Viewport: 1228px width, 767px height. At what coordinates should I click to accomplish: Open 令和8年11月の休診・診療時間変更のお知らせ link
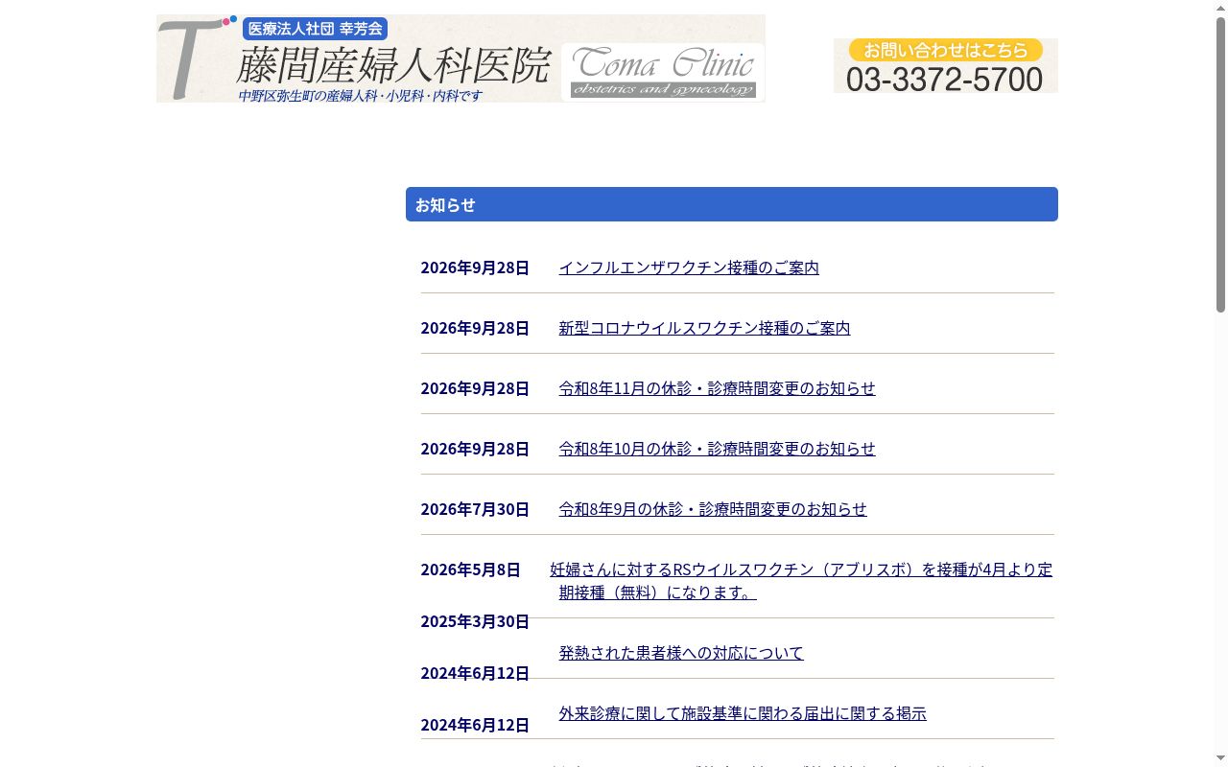click(x=717, y=388)
